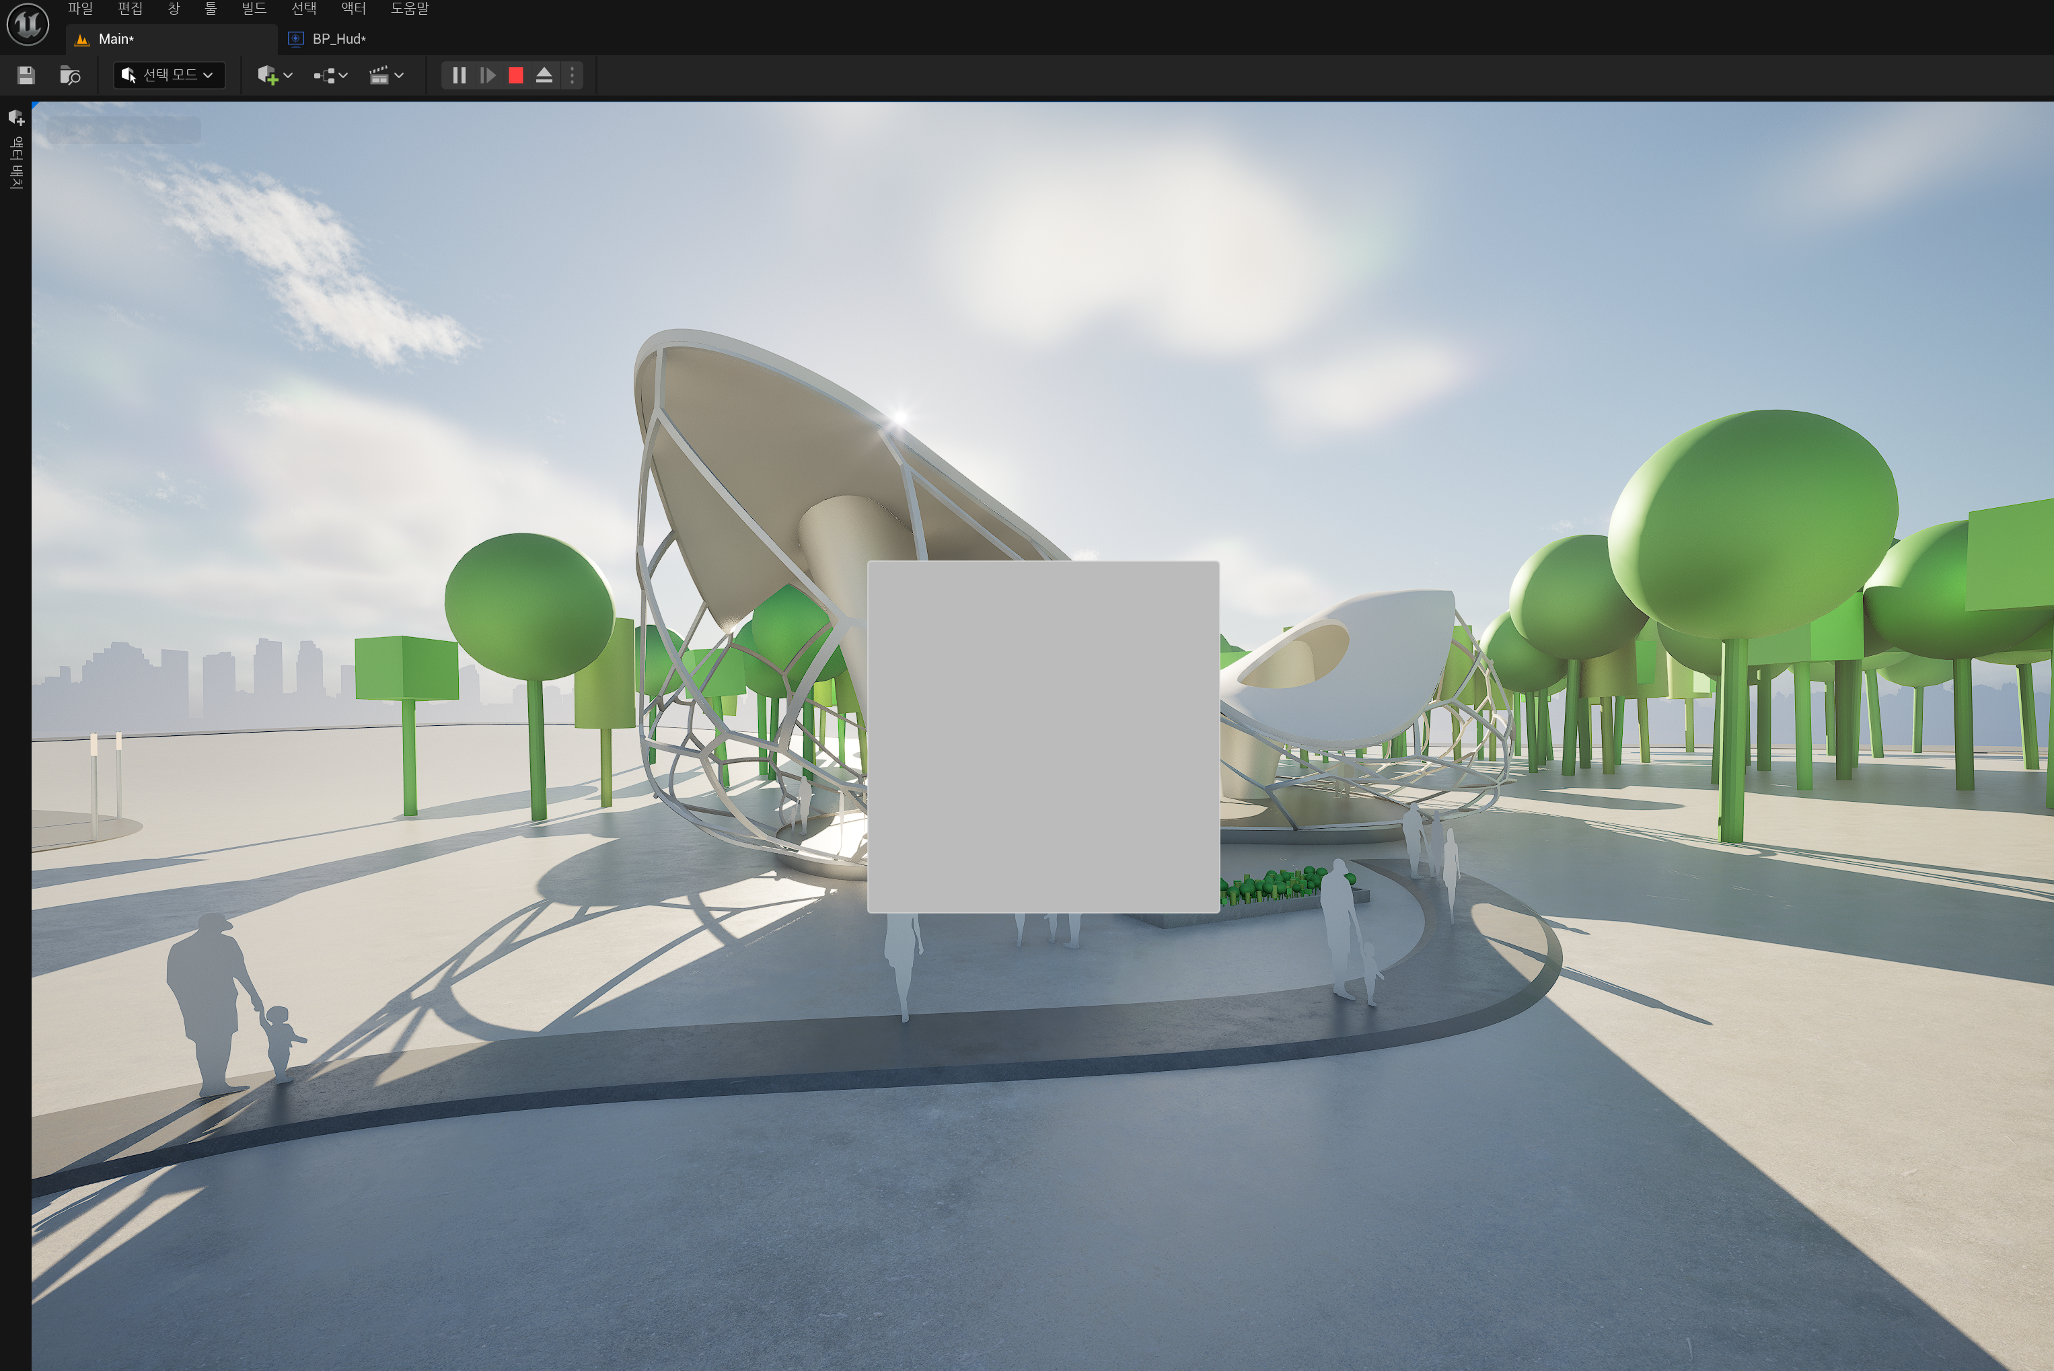The height and width of the screenshot is (1371, 2054).
Task: Open the content browser folder search icon
Action: tap(70, 75)
